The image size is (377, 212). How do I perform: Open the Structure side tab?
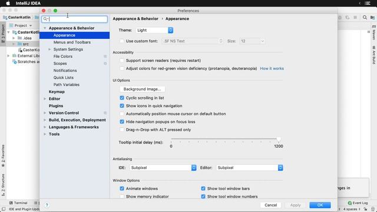tap(3, 185)
